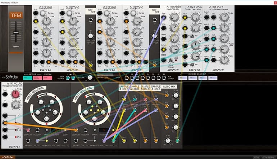Viewport: 277px width, 159px height.
Task: Click first Penta Sequenza Clock In jack
Action: point(28,130)
